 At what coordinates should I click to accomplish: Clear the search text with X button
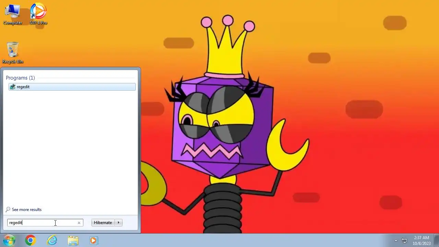pos(79,223)
